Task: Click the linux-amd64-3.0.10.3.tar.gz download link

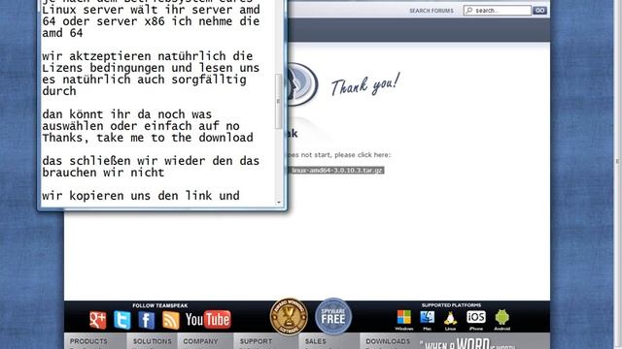Action: click(337, 171)
